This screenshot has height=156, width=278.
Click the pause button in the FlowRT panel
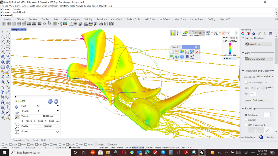(50, 101)
